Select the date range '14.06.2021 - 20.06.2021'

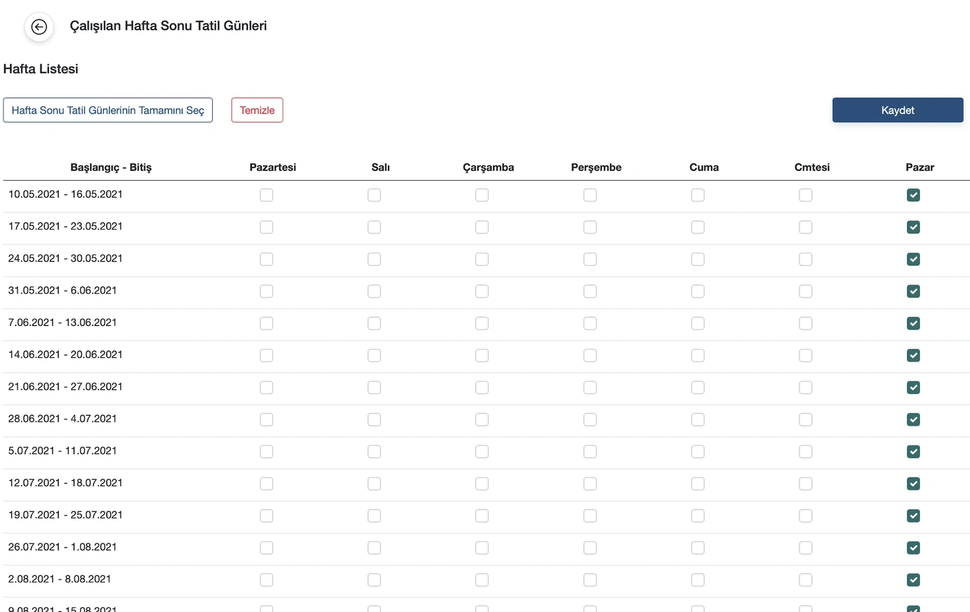(66, 354)
